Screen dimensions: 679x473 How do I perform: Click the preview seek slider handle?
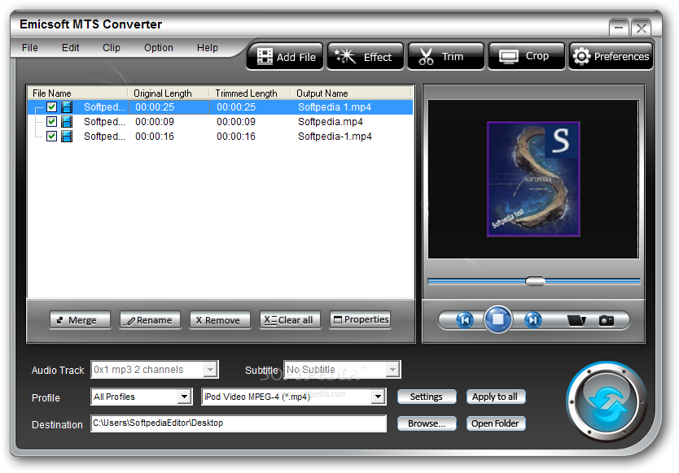(535, 281)
